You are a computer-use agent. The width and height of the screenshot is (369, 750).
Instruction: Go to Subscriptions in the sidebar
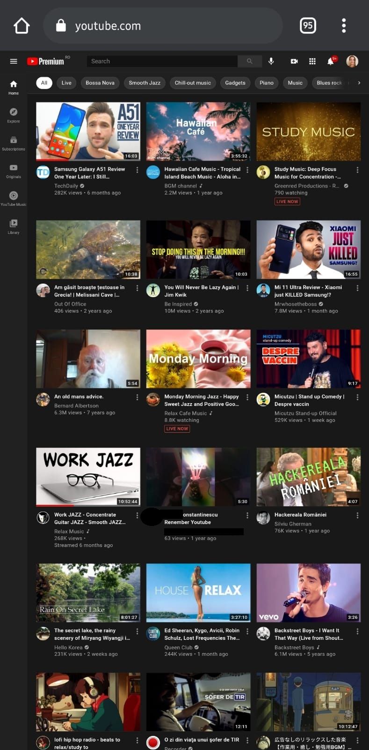click(x=14, y=143)
